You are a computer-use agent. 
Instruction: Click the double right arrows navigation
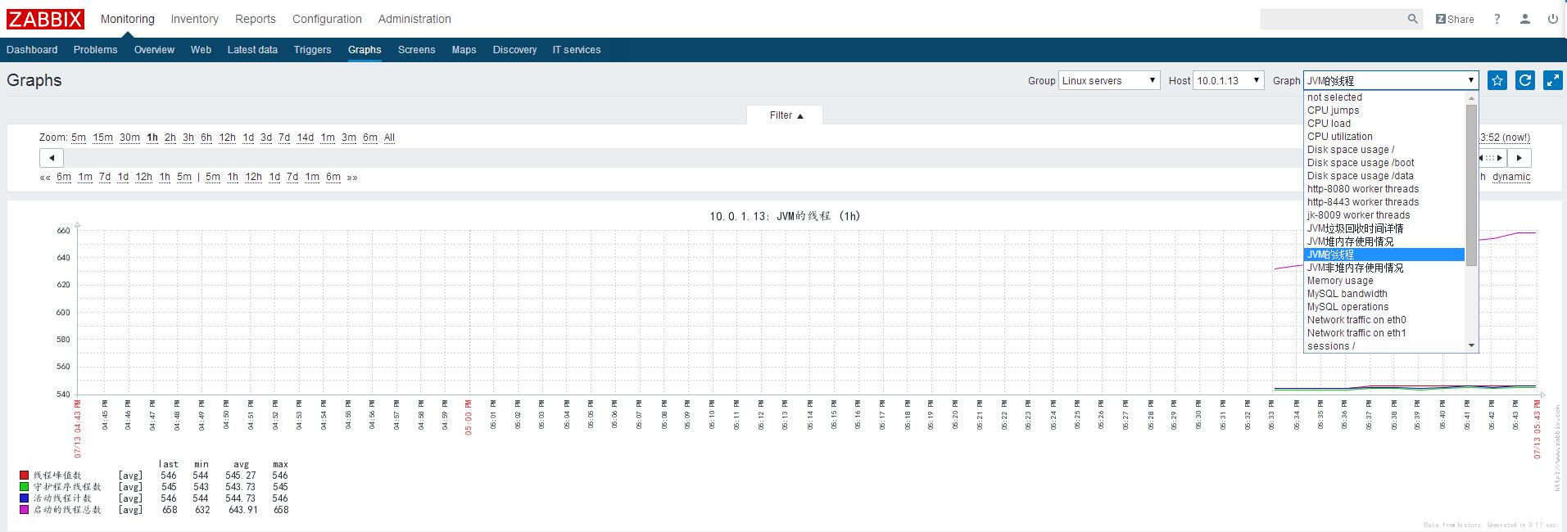point(352,178)
